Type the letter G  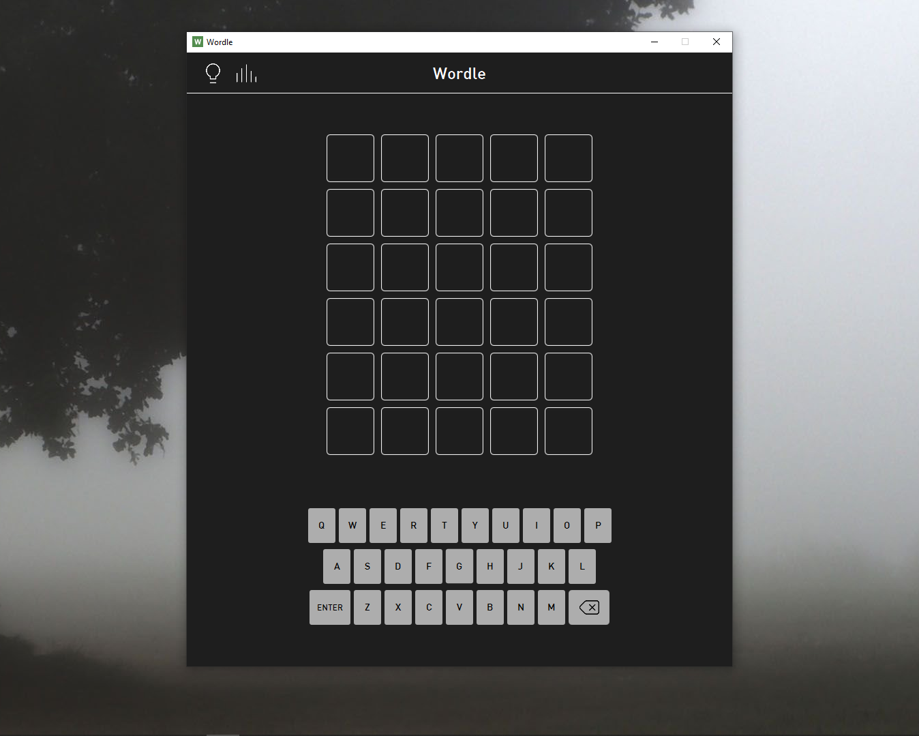point(459,566)
